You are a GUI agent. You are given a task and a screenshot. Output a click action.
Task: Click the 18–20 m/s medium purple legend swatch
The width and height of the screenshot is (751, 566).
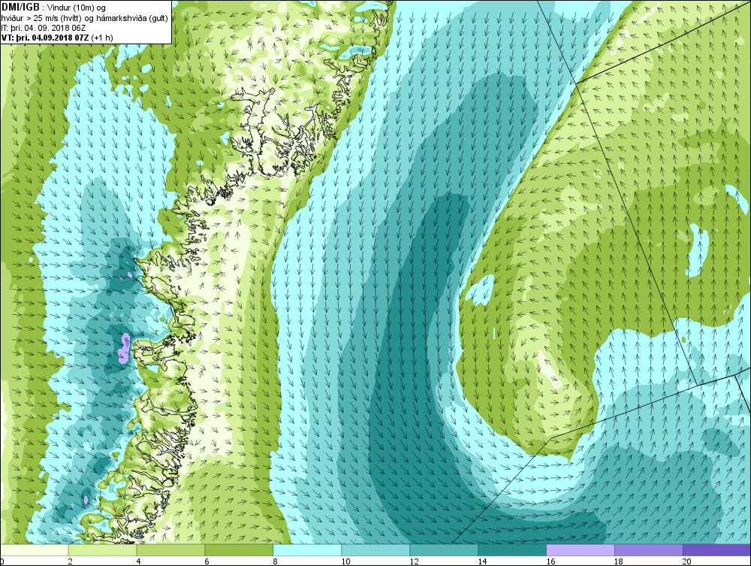[x=649, y=550]
